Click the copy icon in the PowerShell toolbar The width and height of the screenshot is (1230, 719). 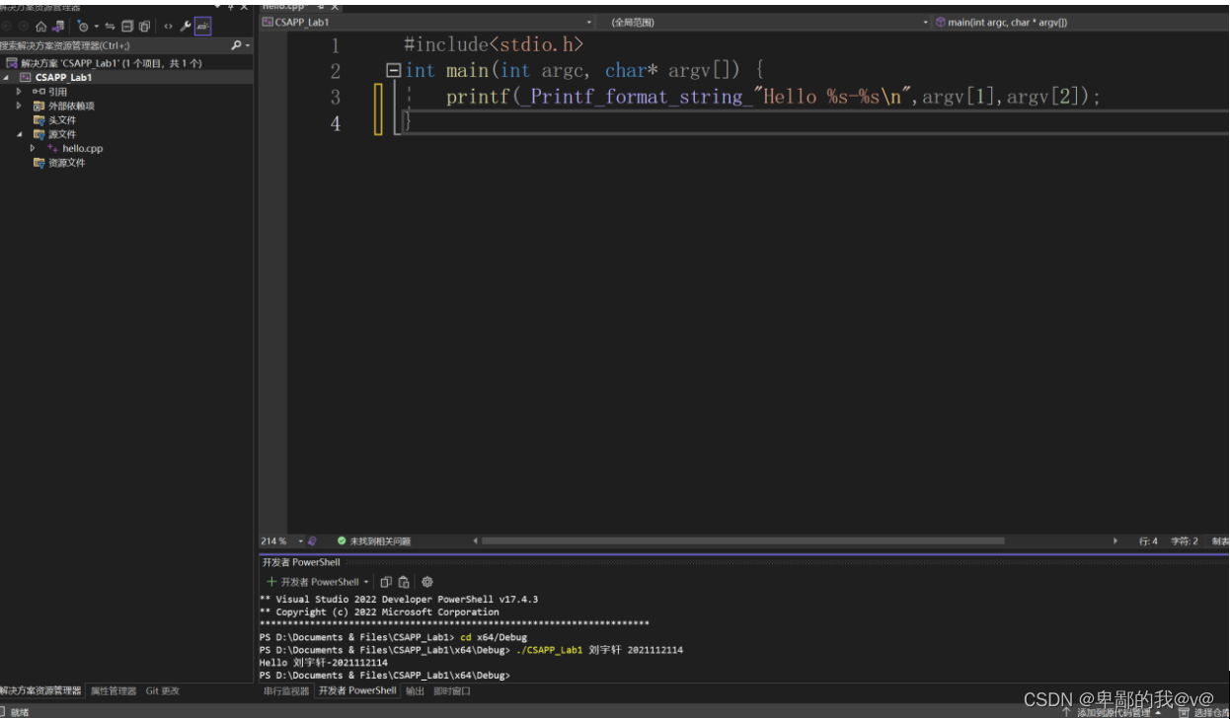[387, 581]
